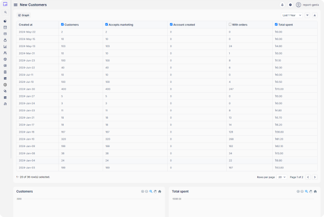Click the app logo icon in the sidebar
This screenshot has width=324, height=217.
[x=5, y=4]
